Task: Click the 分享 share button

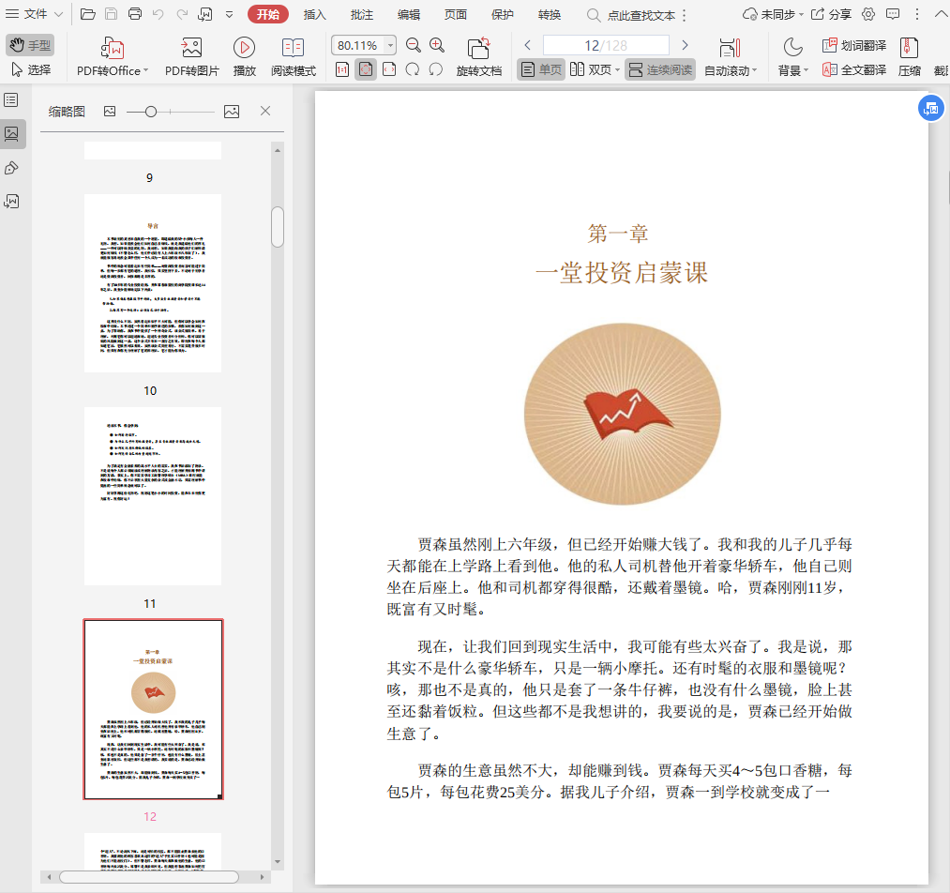Action: tap(831, 14)
